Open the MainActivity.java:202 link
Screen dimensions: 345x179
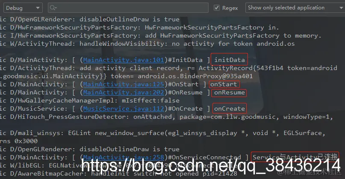(x=124, y=92)
